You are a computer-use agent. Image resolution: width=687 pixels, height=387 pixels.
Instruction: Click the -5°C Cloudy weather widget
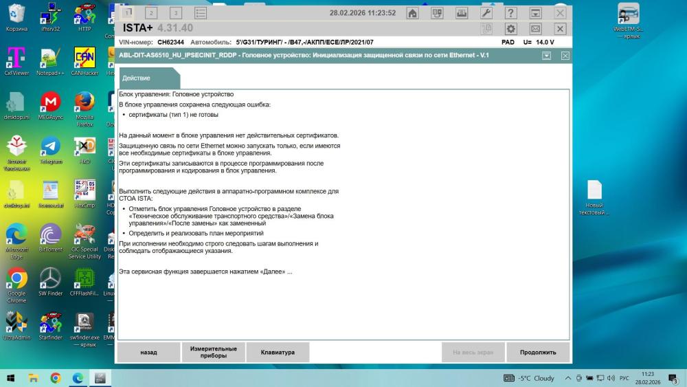[x=529, y=378]
